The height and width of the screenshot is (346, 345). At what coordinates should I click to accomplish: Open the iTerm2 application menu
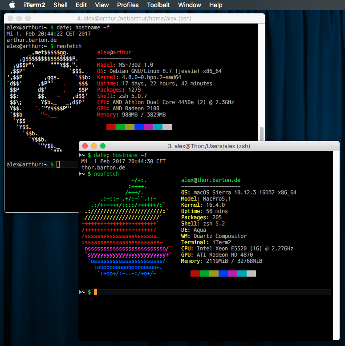(34, 5)
